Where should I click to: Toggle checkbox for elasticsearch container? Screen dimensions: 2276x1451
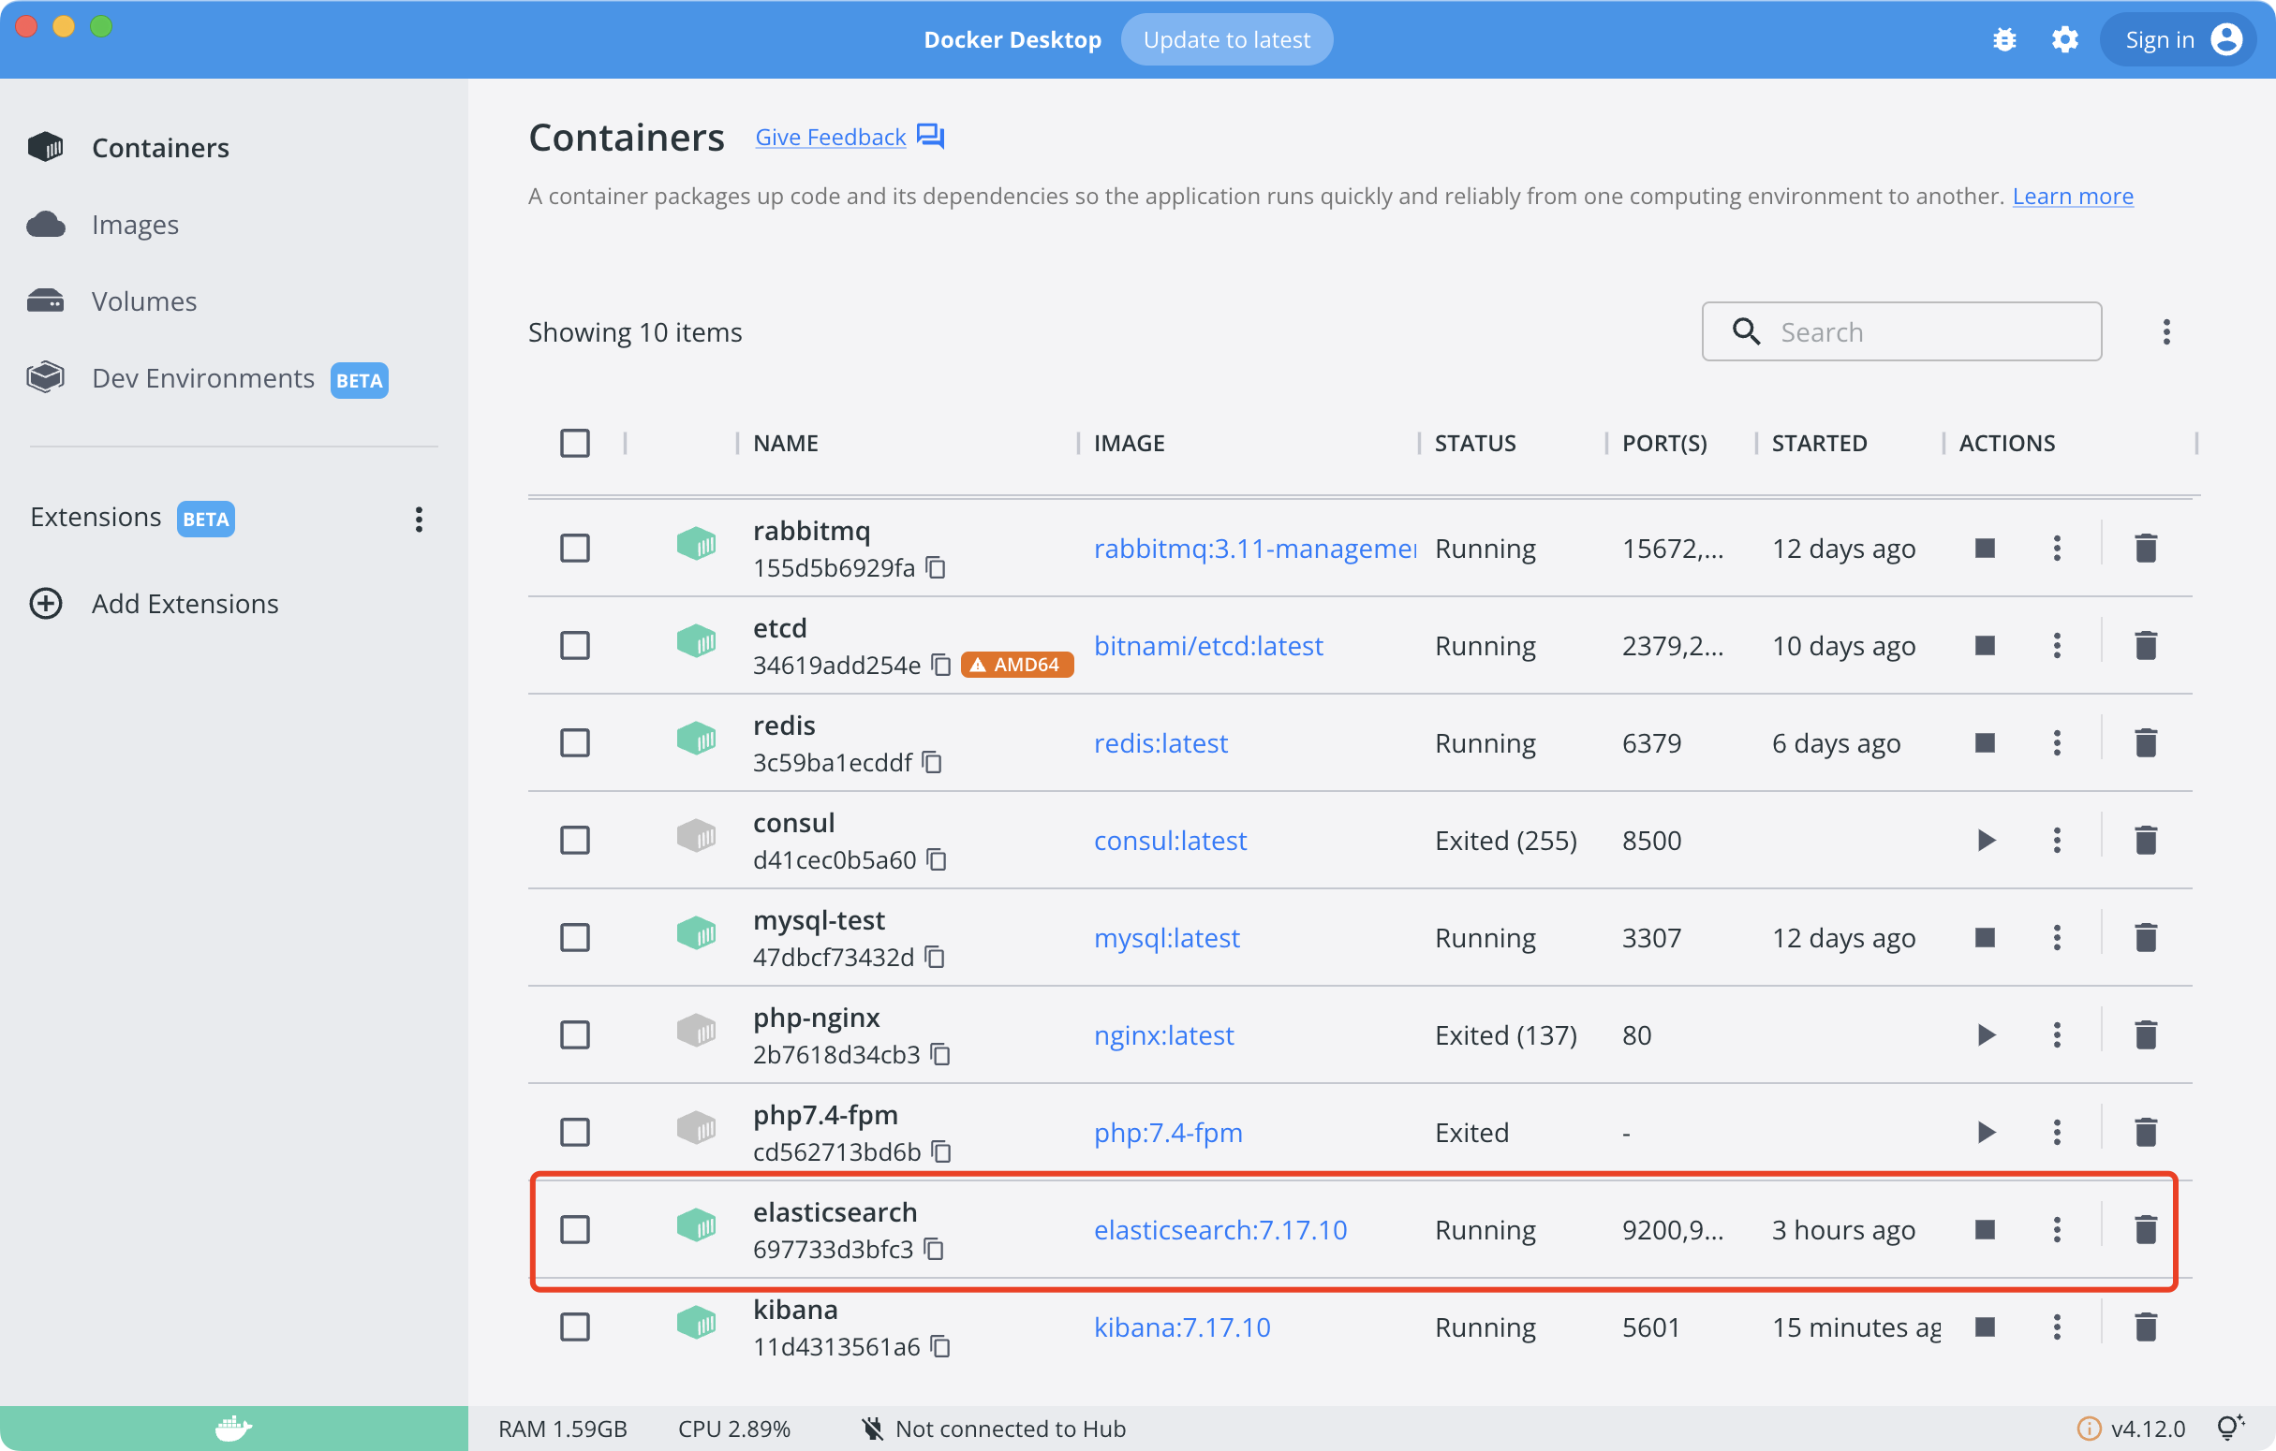coord(576,1229)
